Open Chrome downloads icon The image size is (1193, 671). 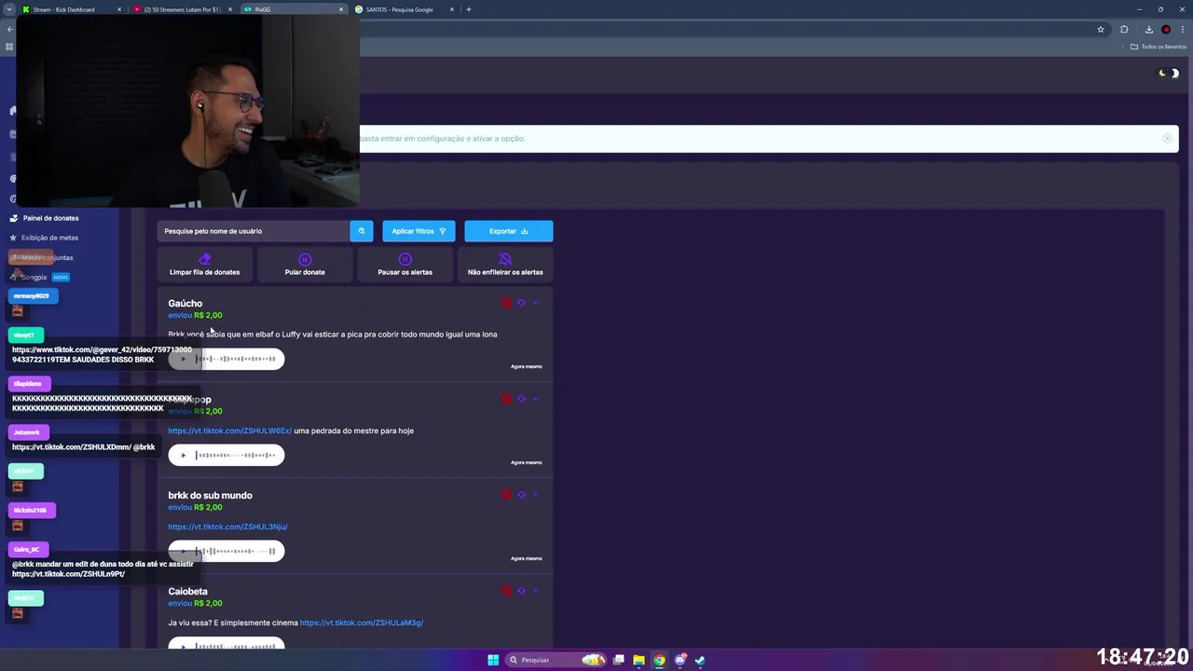point(1148,29)
